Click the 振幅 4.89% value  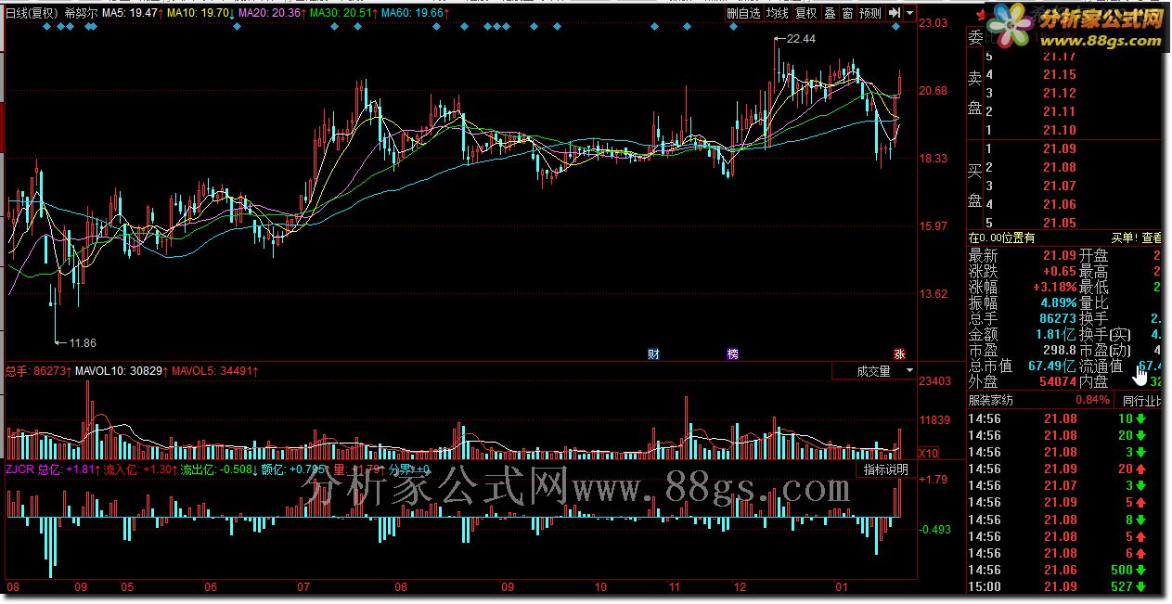1057,302
